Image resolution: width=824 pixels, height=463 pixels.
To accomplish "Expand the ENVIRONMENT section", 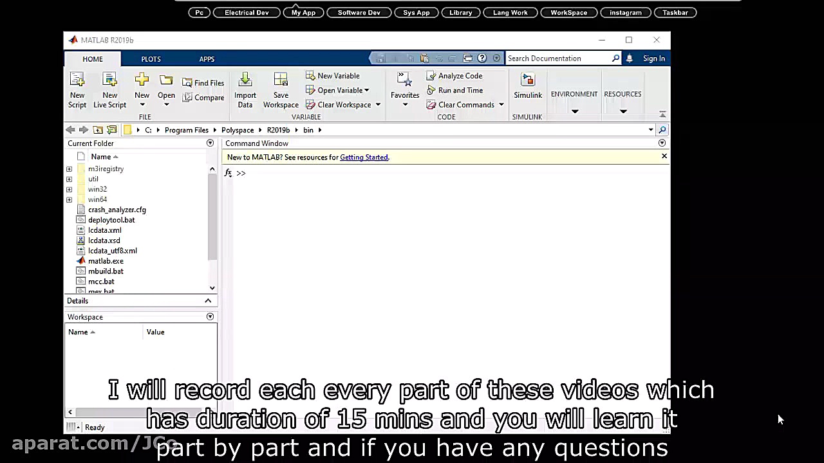I will click(574, 111).
